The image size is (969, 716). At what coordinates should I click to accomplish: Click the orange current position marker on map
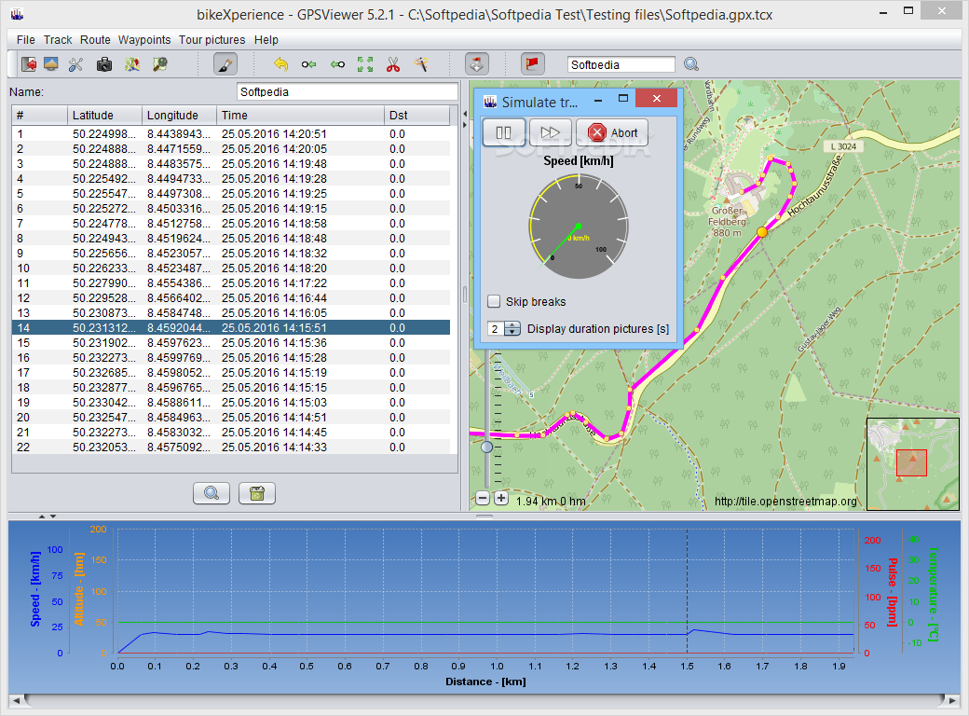[x=762, y=232]
